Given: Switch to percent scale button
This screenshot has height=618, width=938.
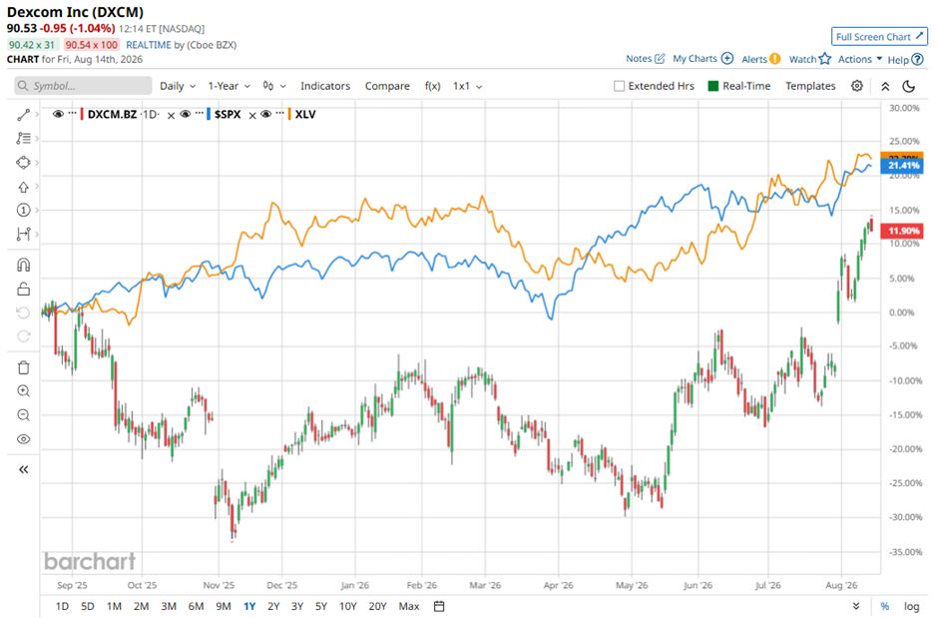Looking at the screenshot, I should (x=885, y=606).
